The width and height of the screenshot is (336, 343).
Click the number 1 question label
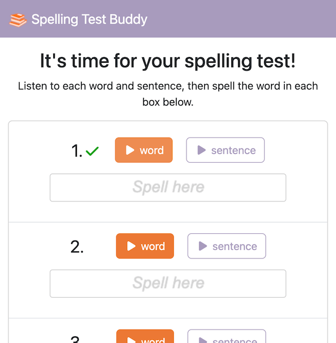tap(77, 151)
